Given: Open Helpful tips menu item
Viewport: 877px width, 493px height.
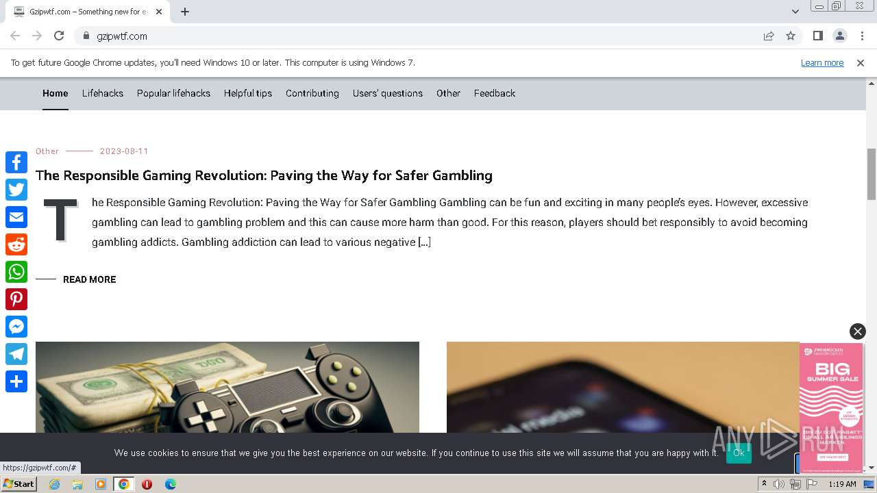Looking at the screenshot, I should click(248, 93).
